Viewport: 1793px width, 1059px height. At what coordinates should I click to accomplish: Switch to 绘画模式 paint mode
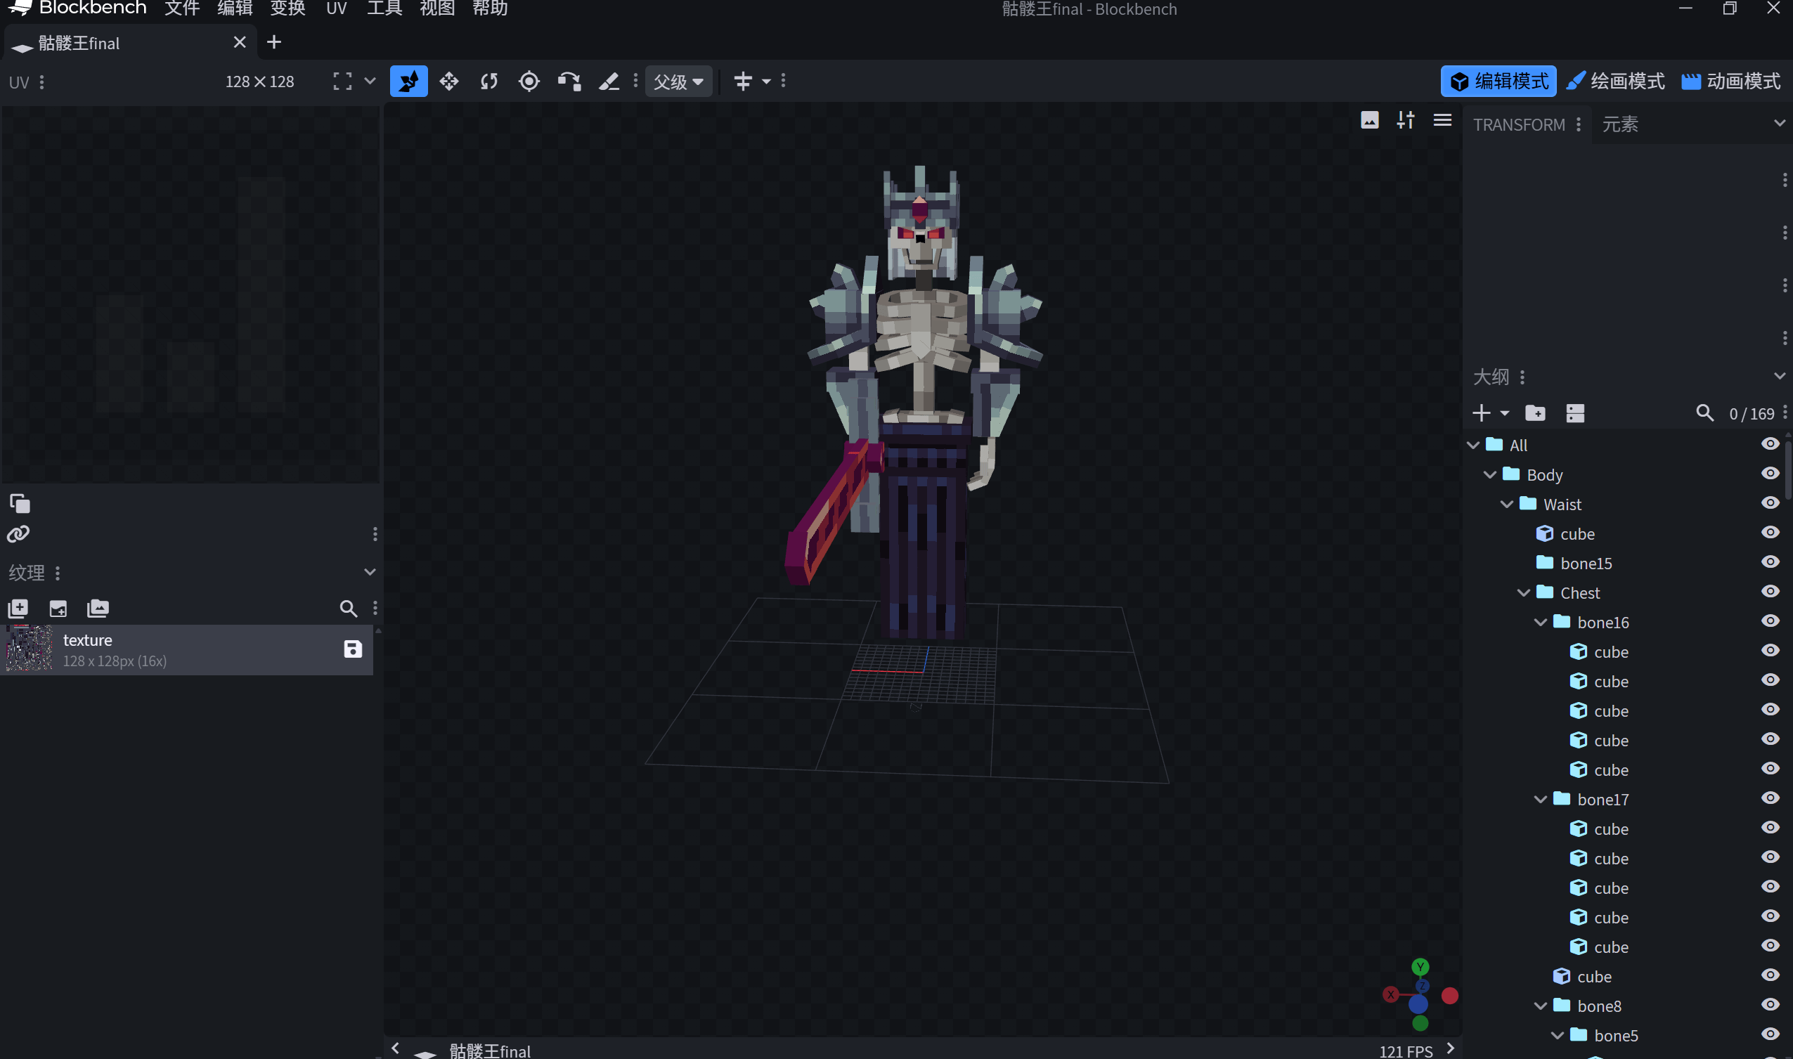point(1616,82)
